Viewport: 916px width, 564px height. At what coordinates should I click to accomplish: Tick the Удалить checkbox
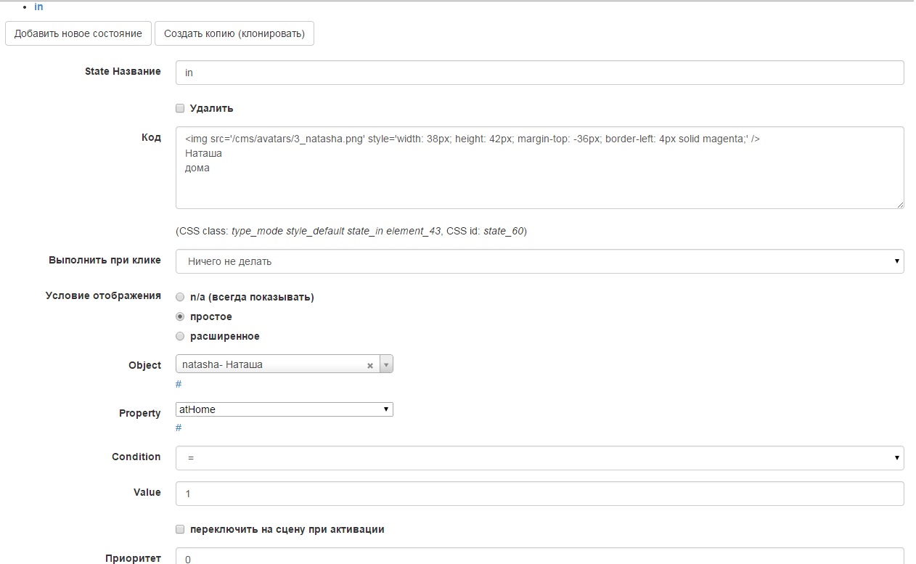[181, 108]
